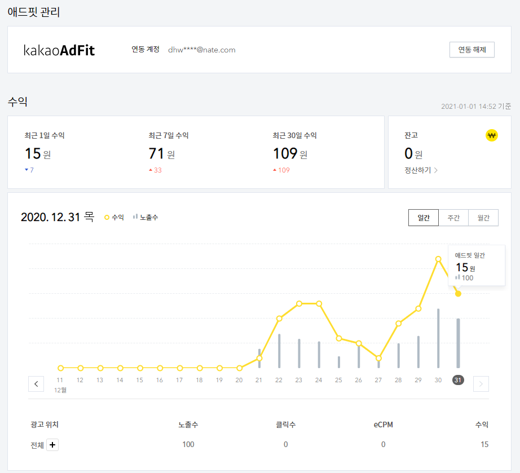Select date 29 on chart axis
Screen dimensions: 520x473
pos(418,380)
